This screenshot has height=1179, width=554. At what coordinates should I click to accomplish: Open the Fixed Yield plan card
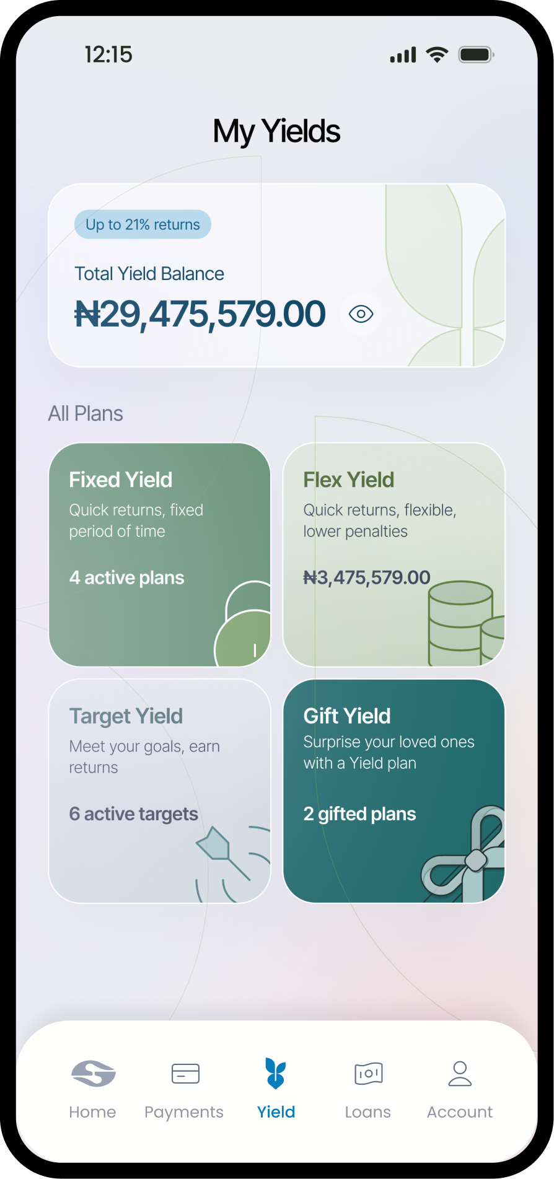tap(160, 554)
